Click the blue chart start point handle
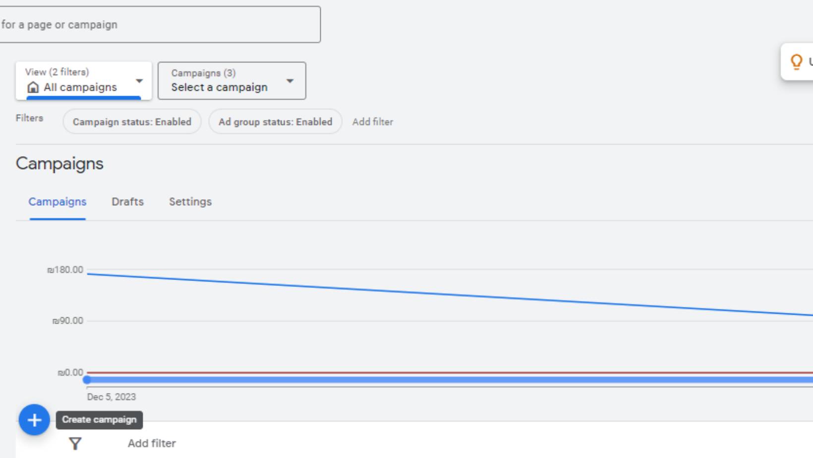 coord(87,380)
